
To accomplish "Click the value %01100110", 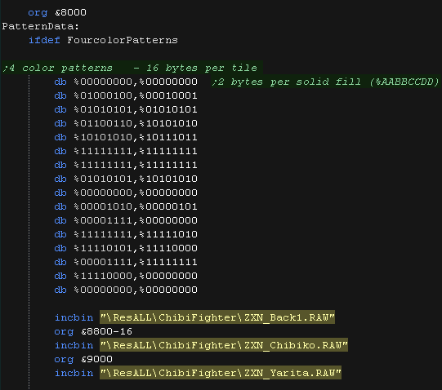I will point(103,123).
